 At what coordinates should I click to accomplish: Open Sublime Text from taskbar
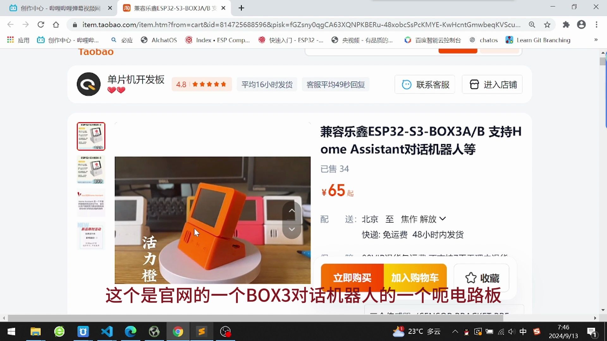(x=201, y=332)
